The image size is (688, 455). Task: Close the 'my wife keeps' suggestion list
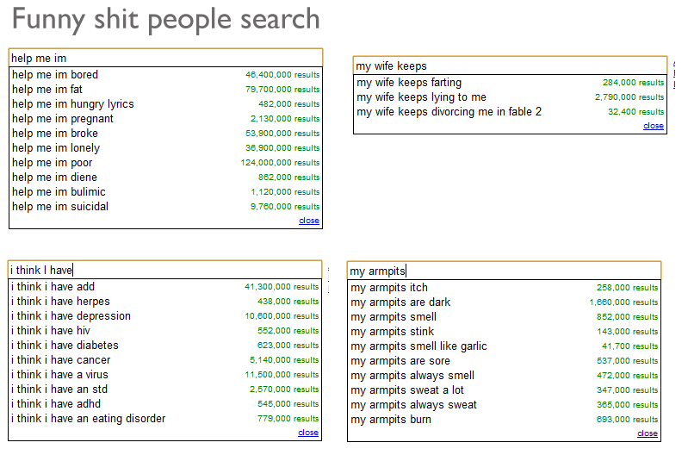[654, 126]
